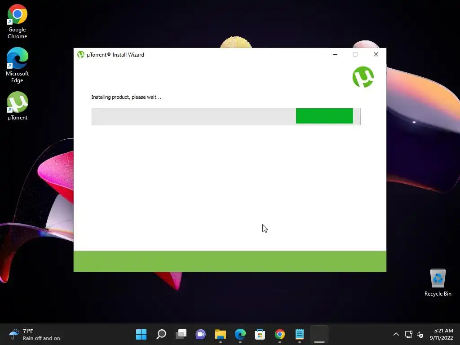460x345 pixels.
Task: Select the Microsoft Edge desktop icon
Action: 18,65
